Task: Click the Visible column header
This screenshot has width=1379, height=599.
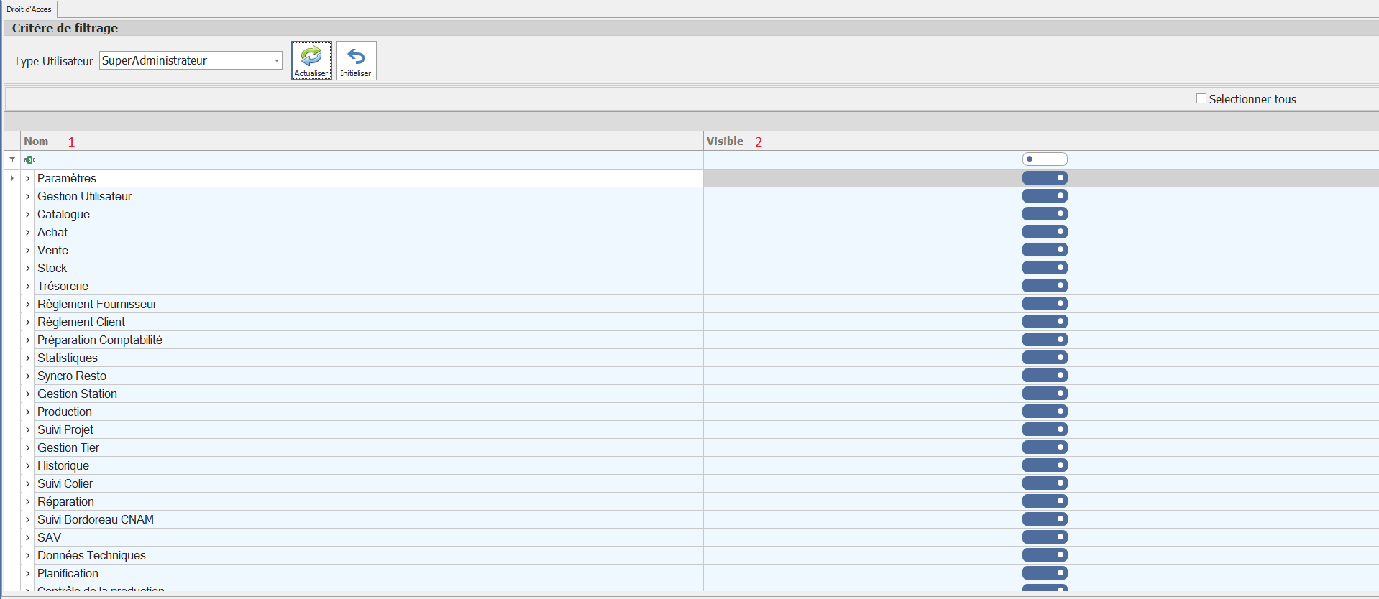Action: pos(725,141)
